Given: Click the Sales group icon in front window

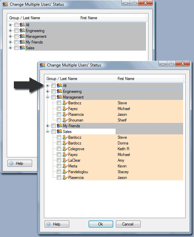Looking at the screenshot, I should coord(59,131).
